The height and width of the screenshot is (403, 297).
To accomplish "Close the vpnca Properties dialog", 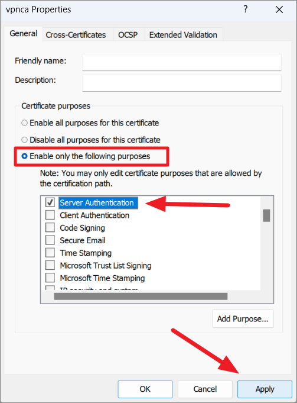I will [x=279, y=10].
